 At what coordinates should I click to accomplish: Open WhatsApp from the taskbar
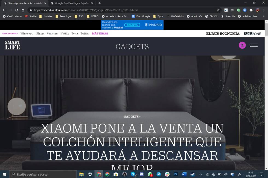pyautogui.click(x=150, y=174)
